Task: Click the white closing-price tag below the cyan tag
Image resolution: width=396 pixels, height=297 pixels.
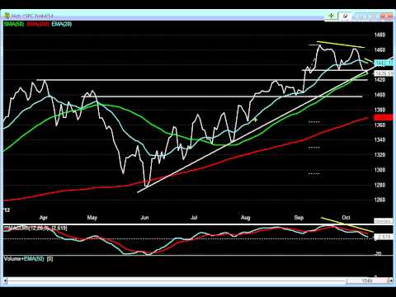Action: (x=384, y=73)
